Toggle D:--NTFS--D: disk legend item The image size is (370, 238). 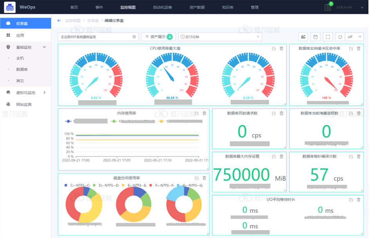click(106, 186)
